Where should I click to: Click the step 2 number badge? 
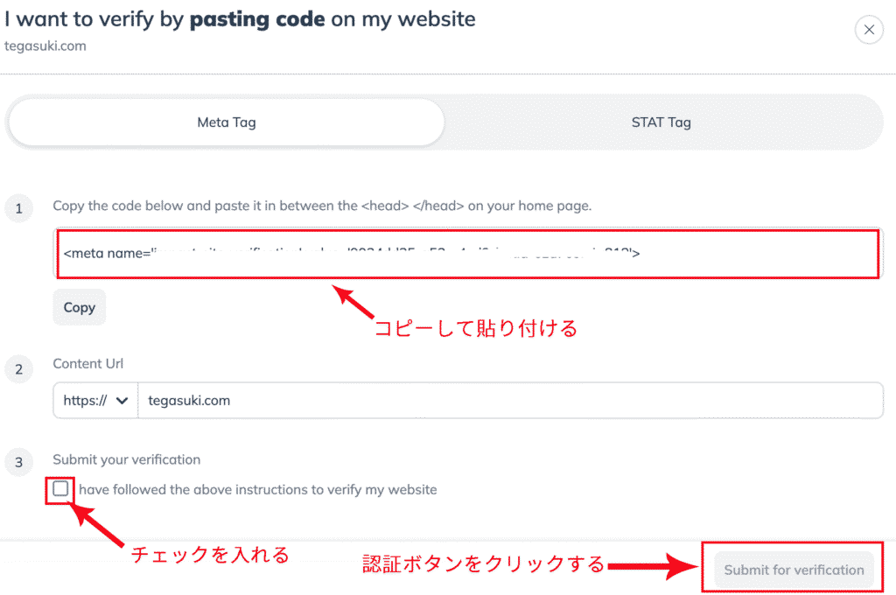click(x=18, y=370)
